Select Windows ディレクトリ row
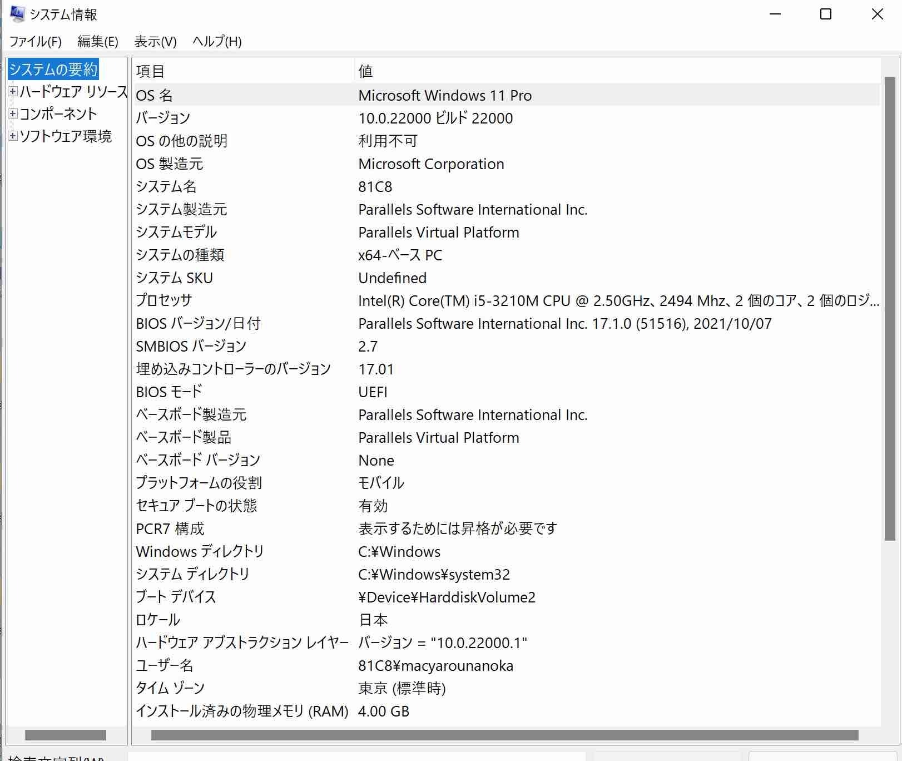Image resolution: width=902 pixels, height=761 pixels. point(507,551)
